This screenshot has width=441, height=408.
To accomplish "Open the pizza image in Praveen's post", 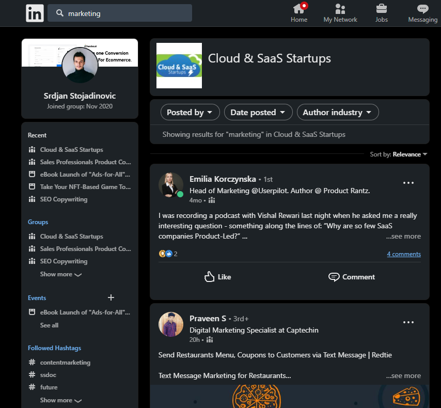I will 290,396.
